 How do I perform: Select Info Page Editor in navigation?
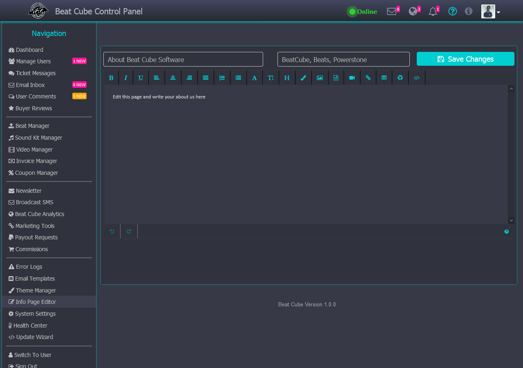point(49,302)
